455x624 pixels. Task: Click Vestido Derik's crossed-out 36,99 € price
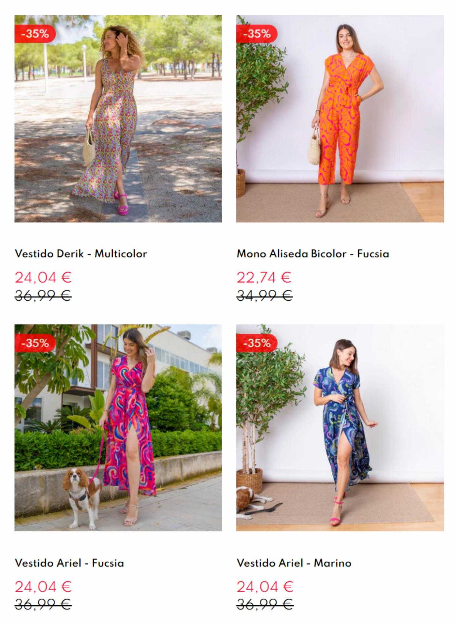coord(43,296)
